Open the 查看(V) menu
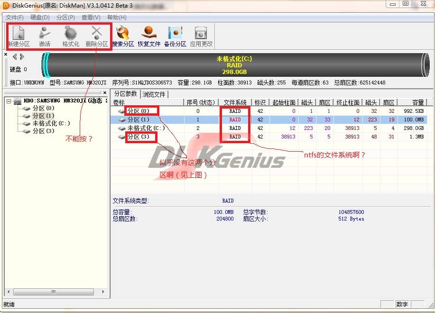 tap(91, 18)
